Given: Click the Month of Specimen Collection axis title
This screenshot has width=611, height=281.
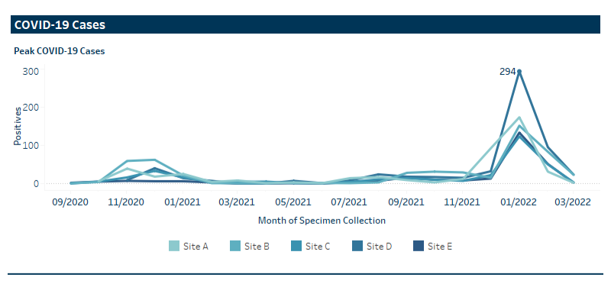Looking at the screenshot, I should pos(322,221).
